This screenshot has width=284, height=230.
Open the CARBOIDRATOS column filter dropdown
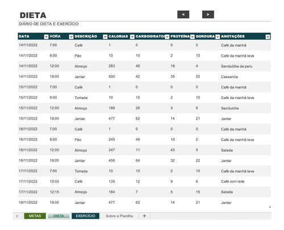tap(167, 37)
